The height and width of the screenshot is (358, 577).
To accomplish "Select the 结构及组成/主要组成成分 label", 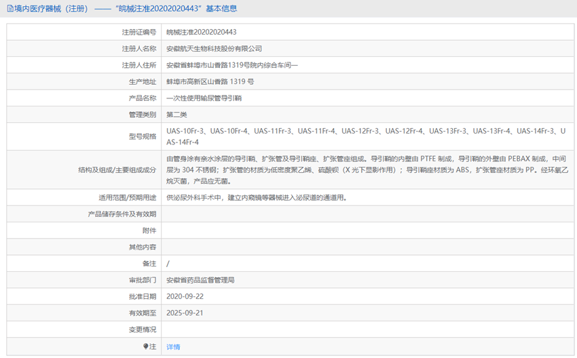I will pos(117,170).
